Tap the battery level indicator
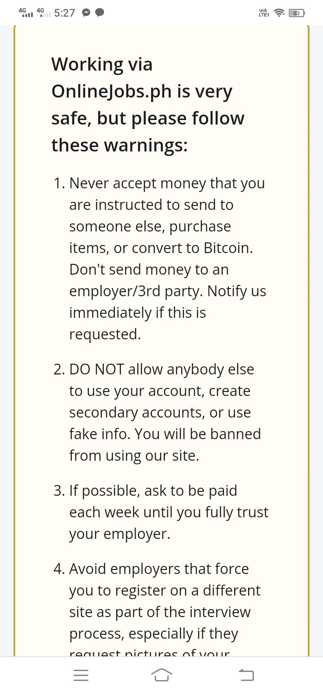This screenshot has height=694, width=323. pos(297,13)
